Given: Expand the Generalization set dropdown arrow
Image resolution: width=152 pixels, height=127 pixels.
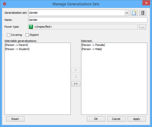Looking at the screenshot, I should pyautogui.click(x=127, y=13).
